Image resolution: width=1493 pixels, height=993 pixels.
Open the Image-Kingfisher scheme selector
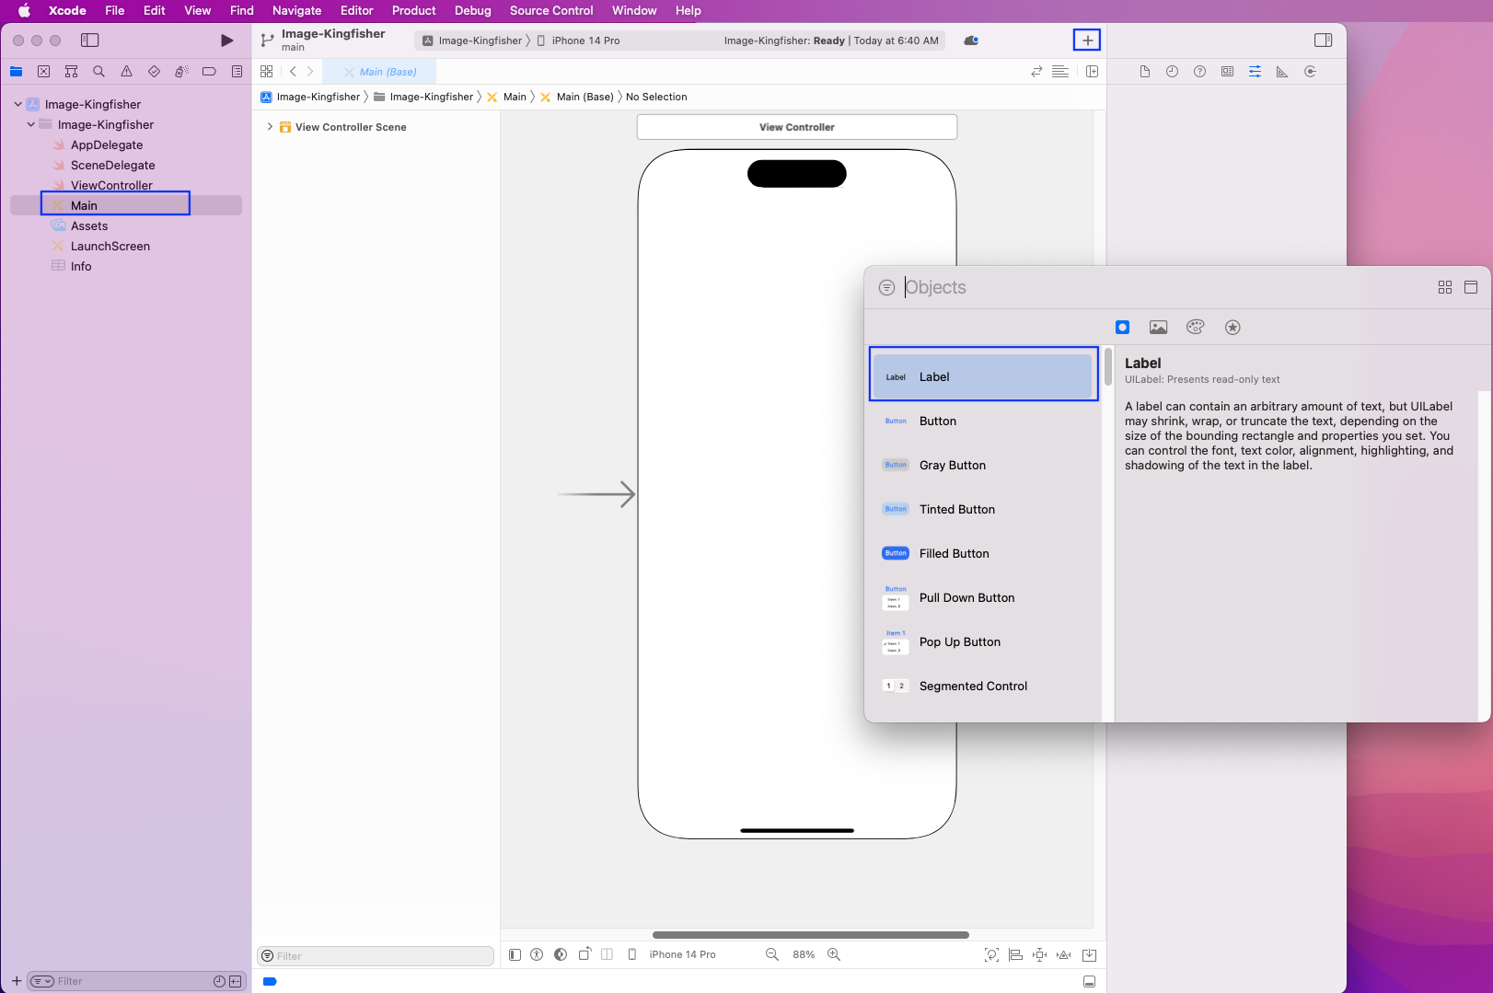[472, 40]
